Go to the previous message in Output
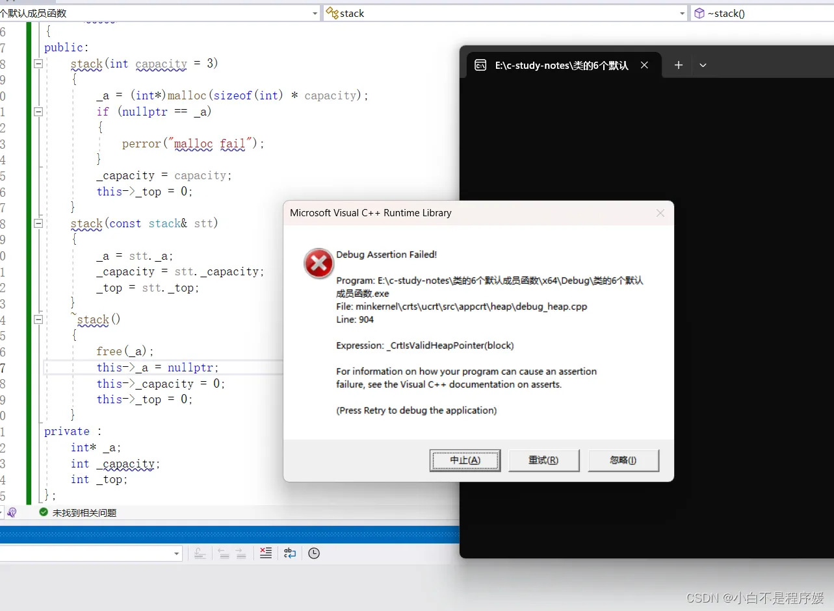The image size is (834, 611). [x=224, y=553]
